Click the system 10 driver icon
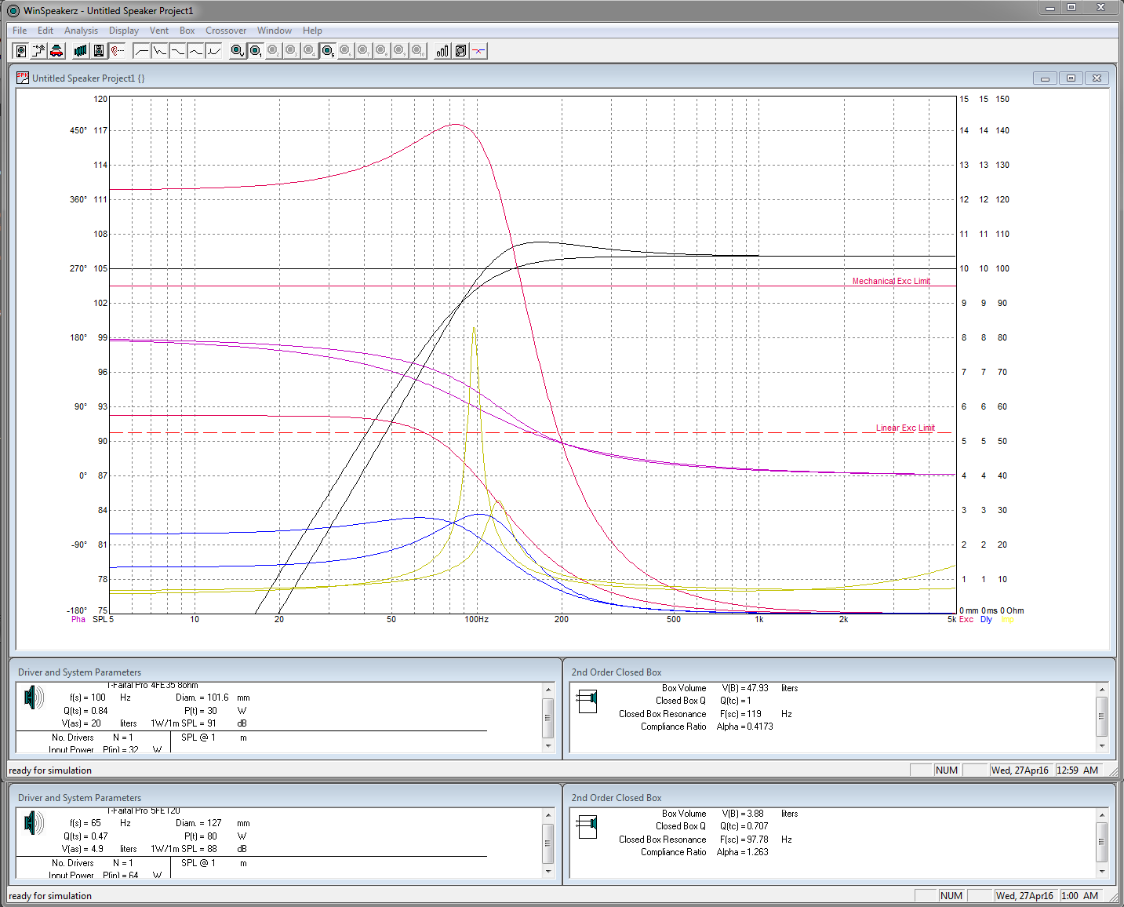The height and width of the screenshot is (907, 1124). pos(418,51)
